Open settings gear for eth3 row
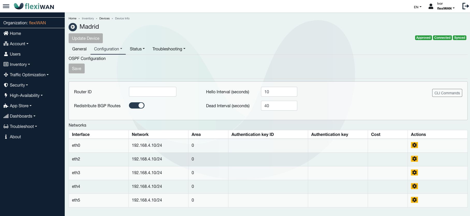The height and width of the screenshot is (216, 470). (x=414, y=173)
